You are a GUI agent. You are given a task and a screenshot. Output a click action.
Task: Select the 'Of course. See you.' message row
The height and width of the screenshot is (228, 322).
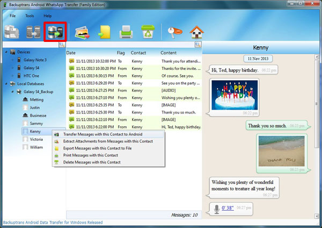pos(134,76)
